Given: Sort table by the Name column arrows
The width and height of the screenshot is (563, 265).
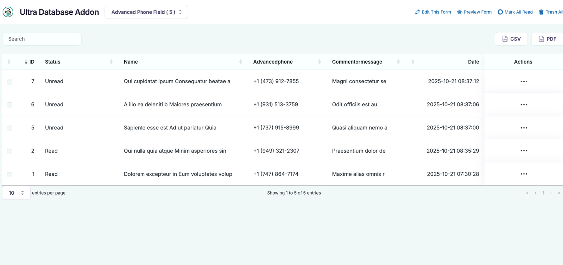Looking at the screenshot, I should (x=241, y=62).
